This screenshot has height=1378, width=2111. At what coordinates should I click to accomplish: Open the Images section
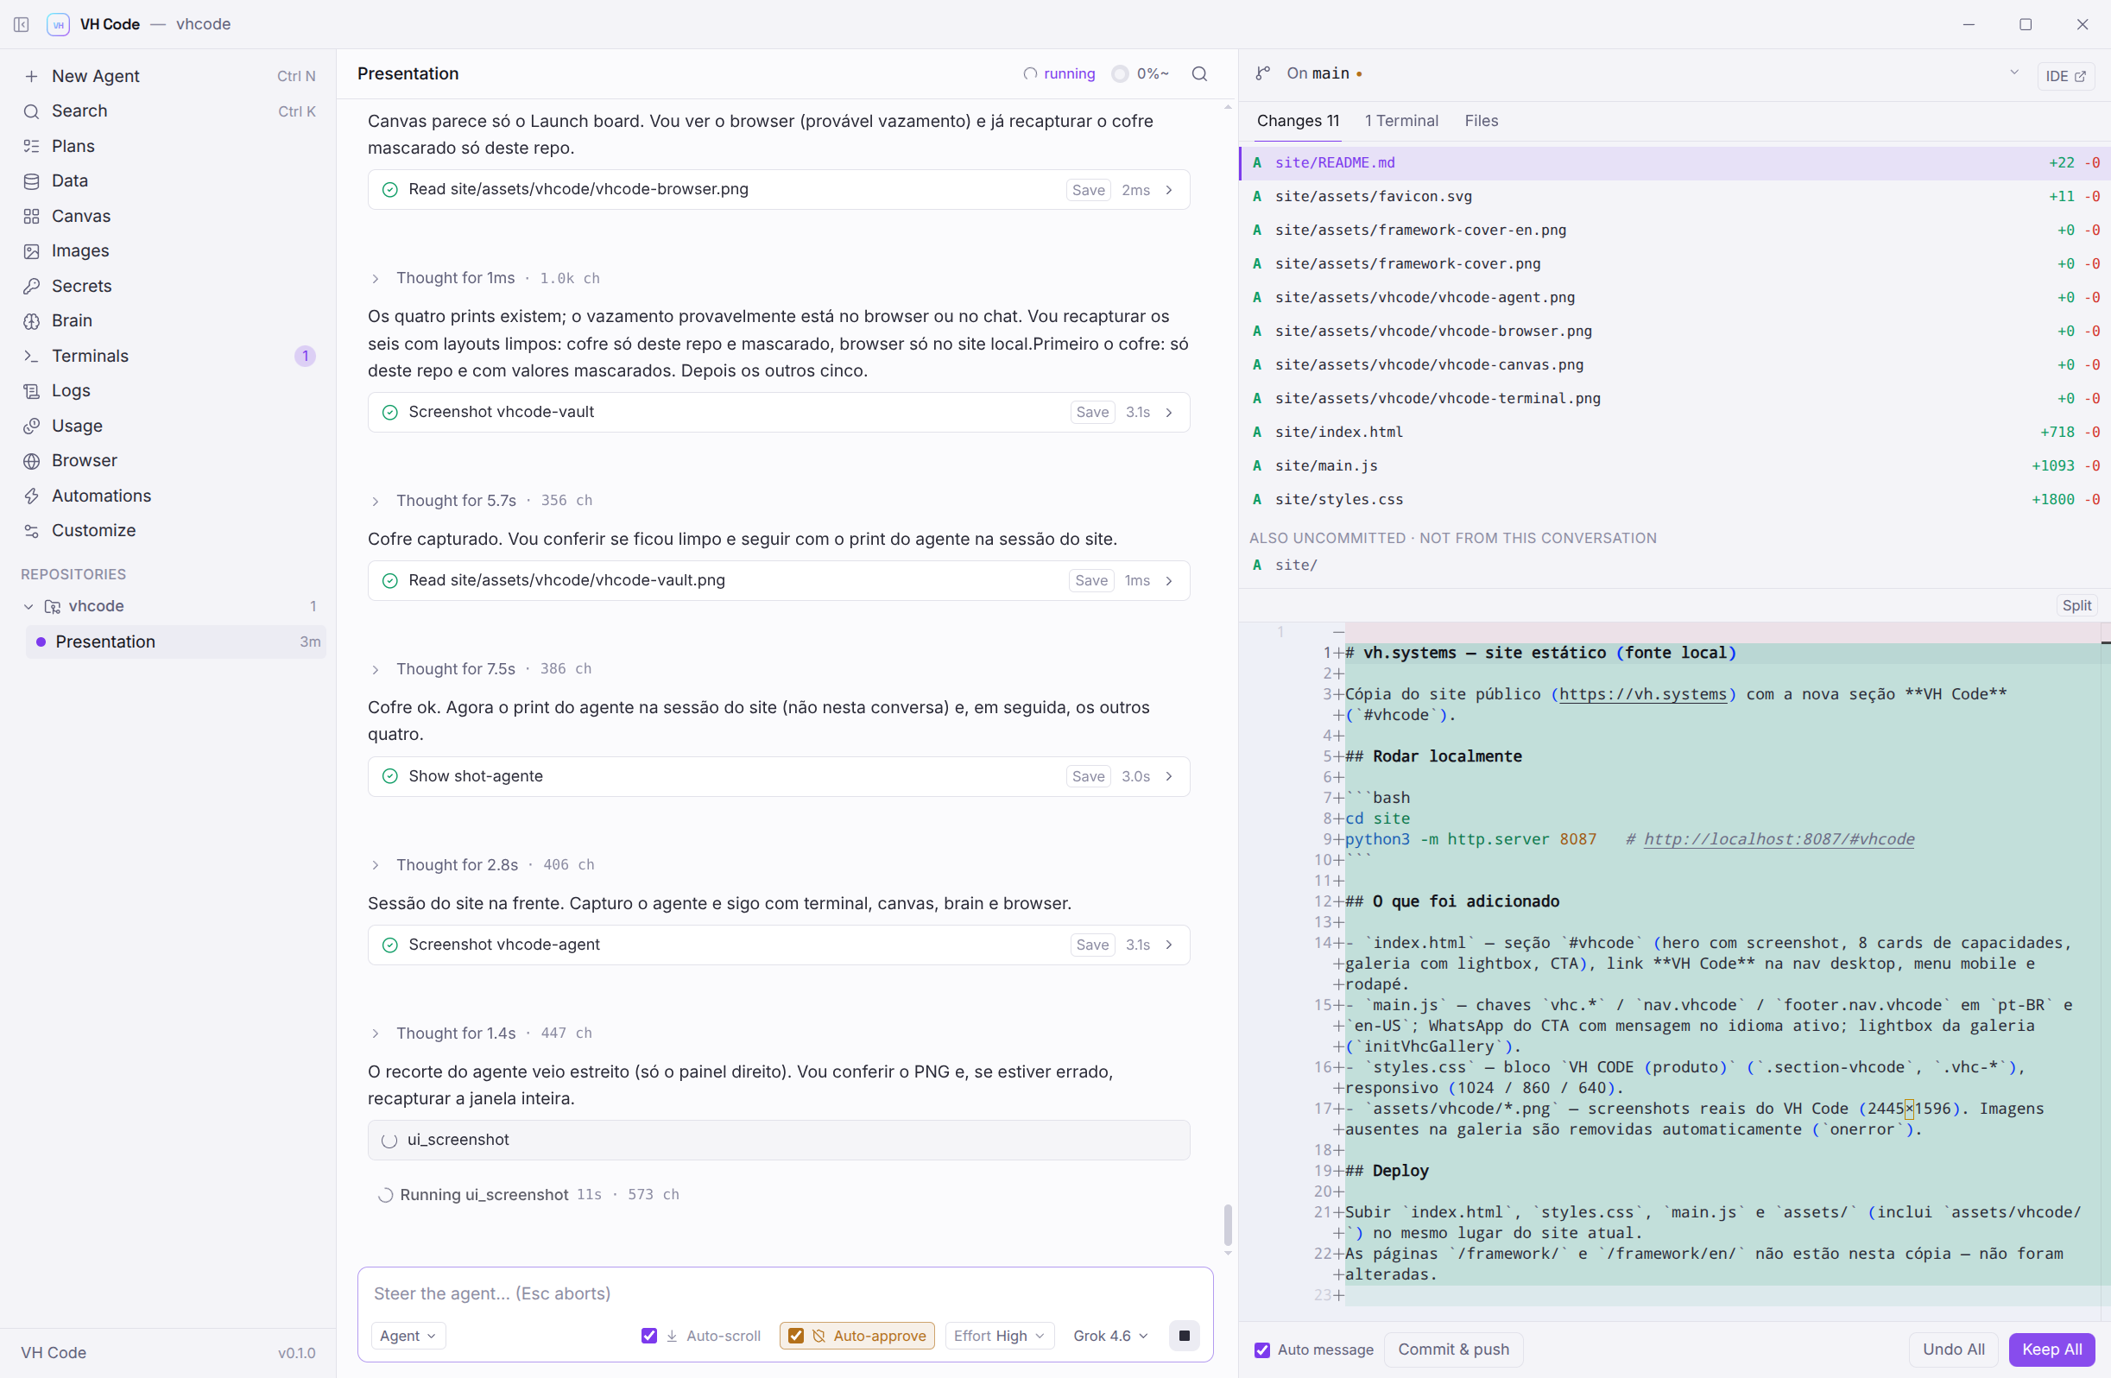click(x=168, y=251)
